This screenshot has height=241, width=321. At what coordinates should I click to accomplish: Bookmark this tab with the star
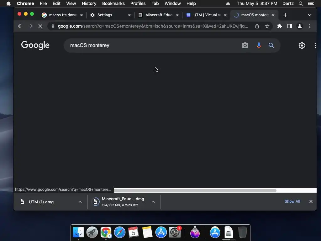[267, 26]
